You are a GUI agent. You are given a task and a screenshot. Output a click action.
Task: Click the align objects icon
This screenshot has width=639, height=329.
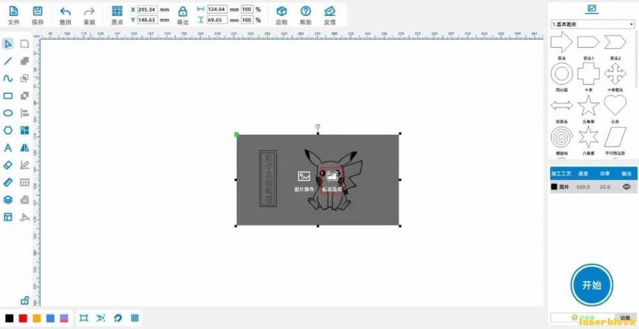click(25, 113)
